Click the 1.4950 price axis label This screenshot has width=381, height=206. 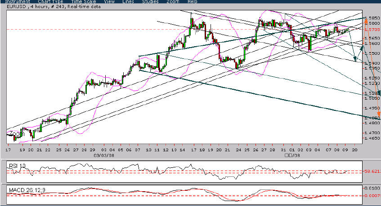point(372,108)
